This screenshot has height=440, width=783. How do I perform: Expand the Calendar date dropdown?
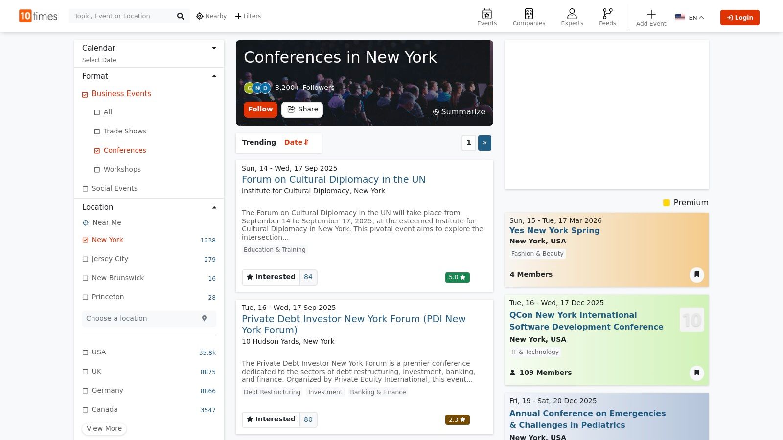214,48
